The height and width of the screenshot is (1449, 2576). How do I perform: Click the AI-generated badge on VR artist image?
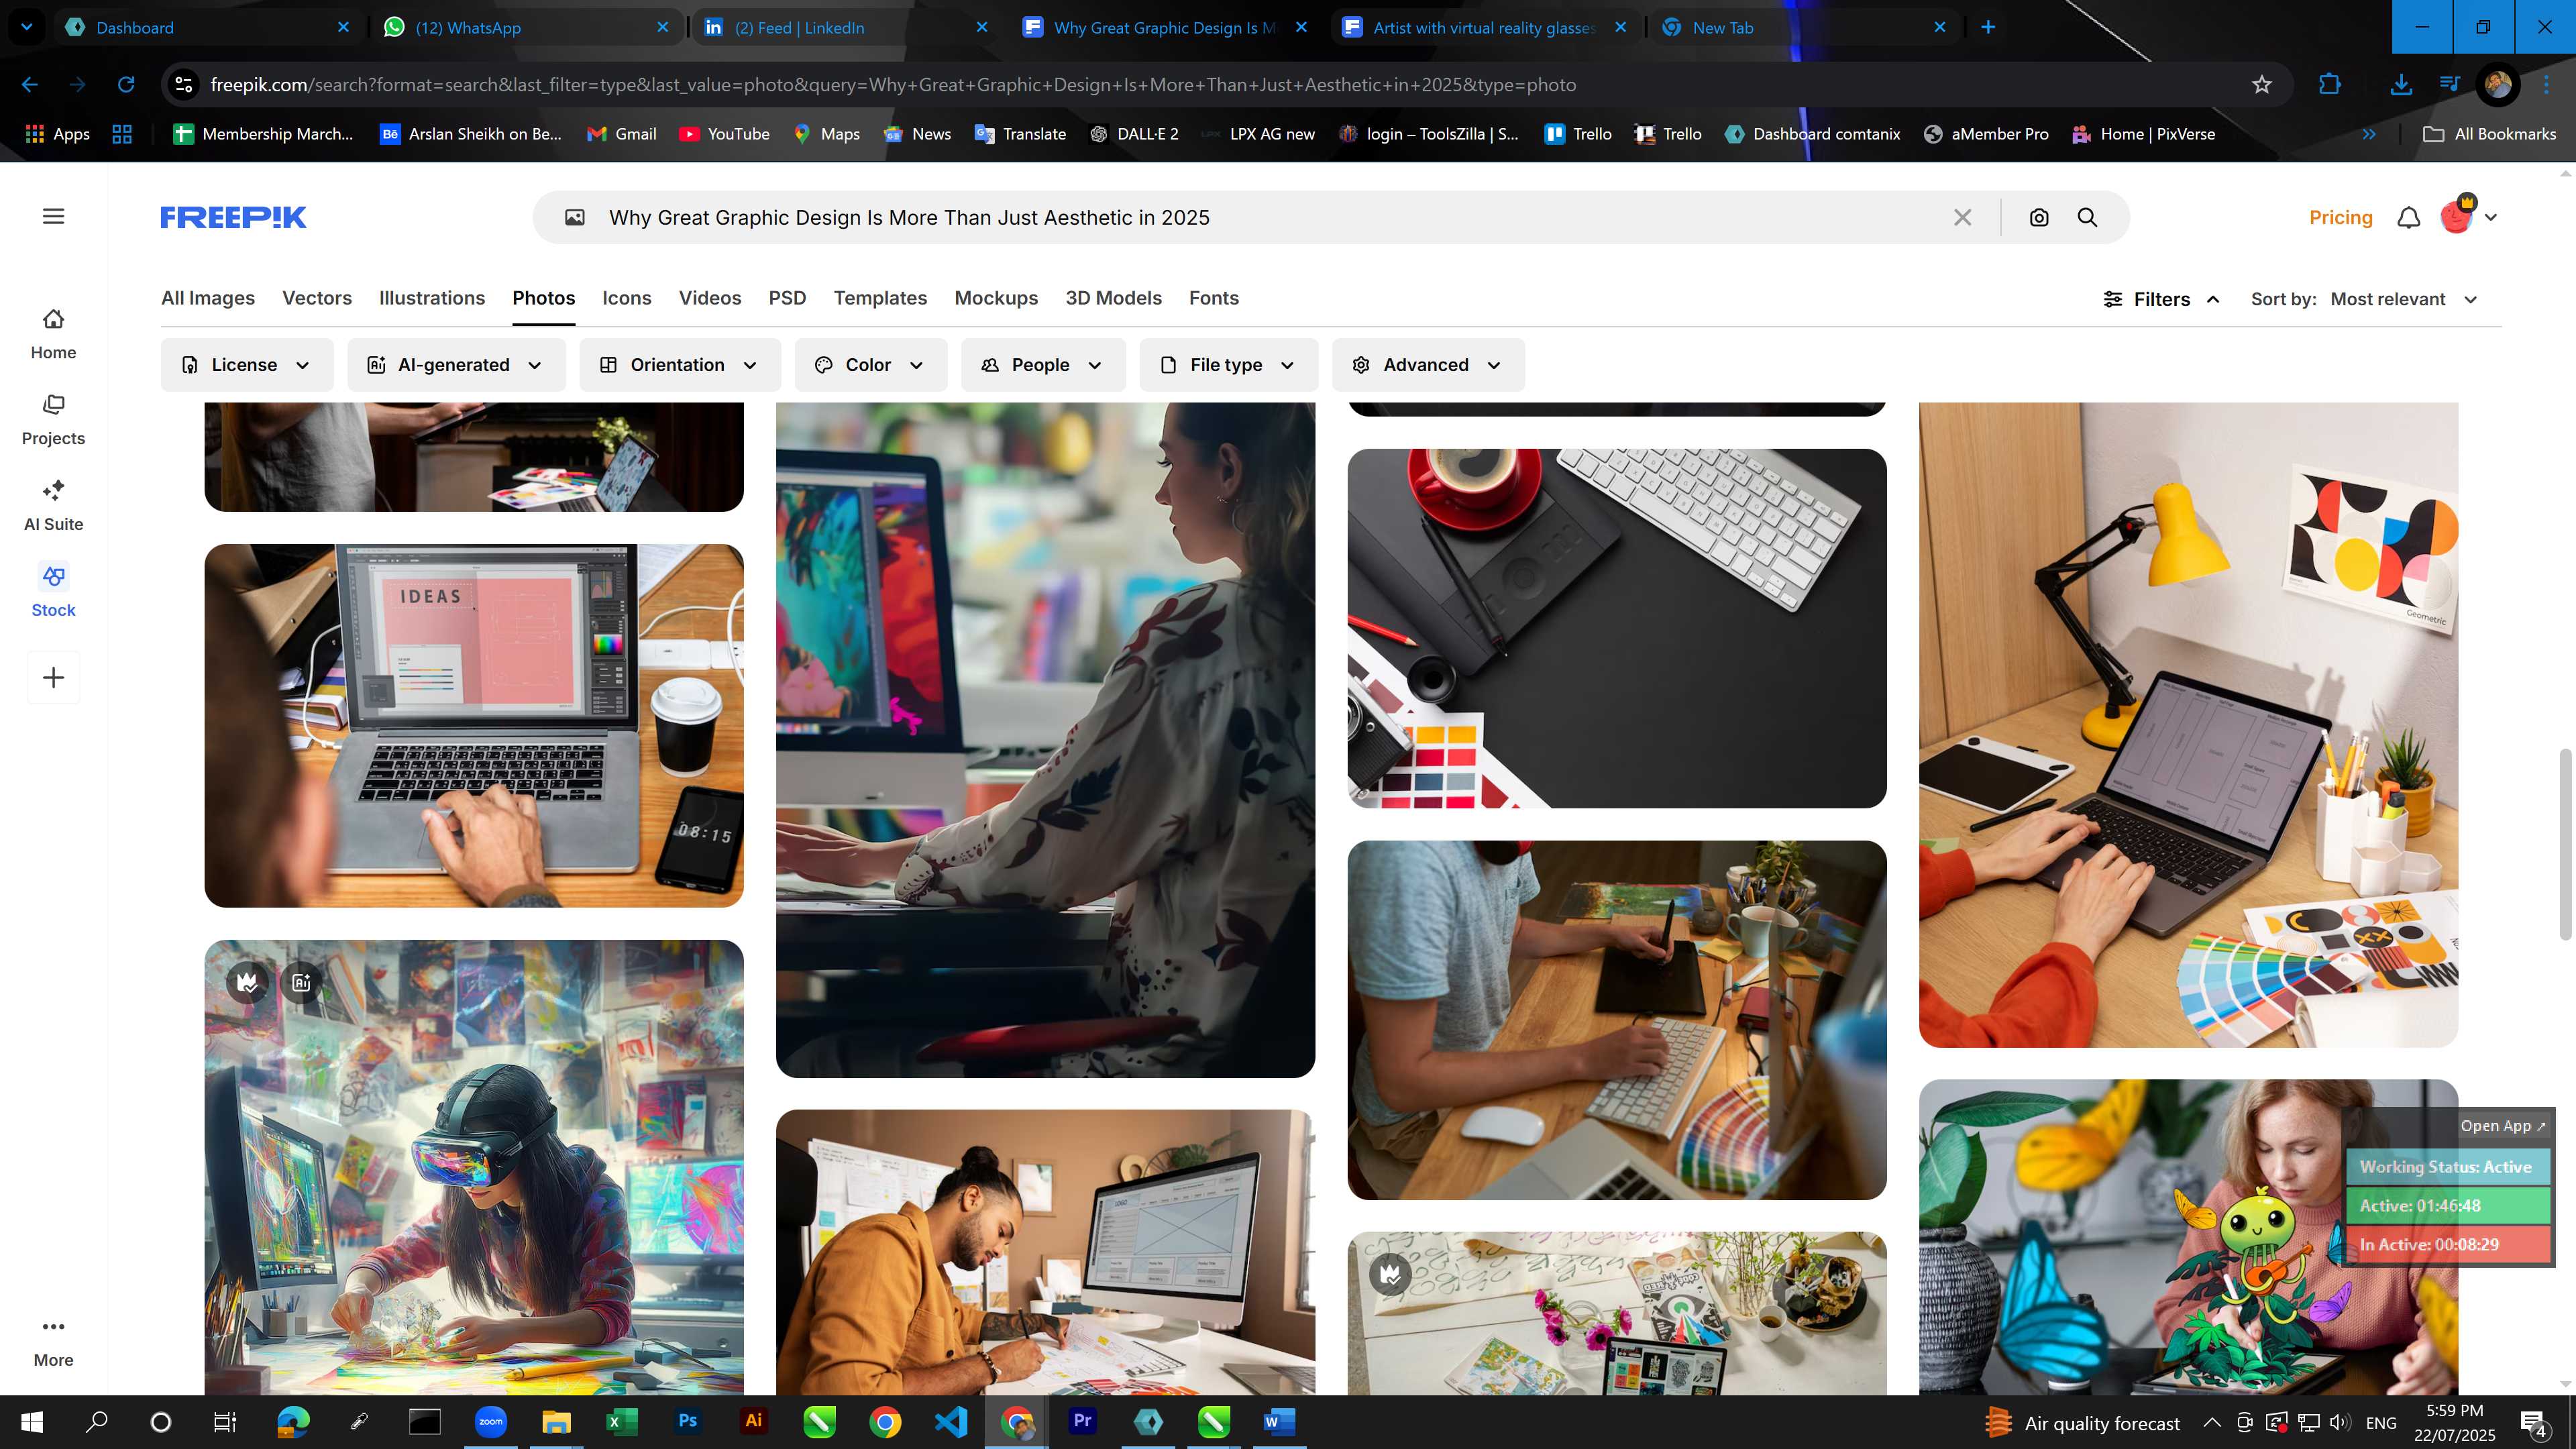[301, 982]
